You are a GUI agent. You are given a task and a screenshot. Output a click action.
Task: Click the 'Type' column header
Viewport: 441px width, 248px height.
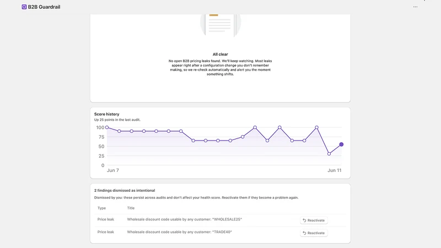click(x=101, y=208)
